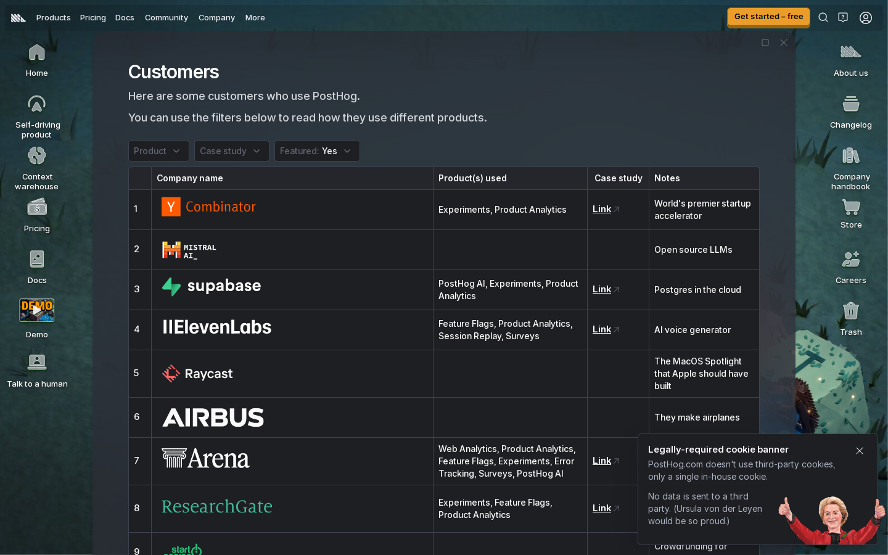888x555 pixels.
Task: Open the About us desktop icon
Action: click(x=851, y=60)
